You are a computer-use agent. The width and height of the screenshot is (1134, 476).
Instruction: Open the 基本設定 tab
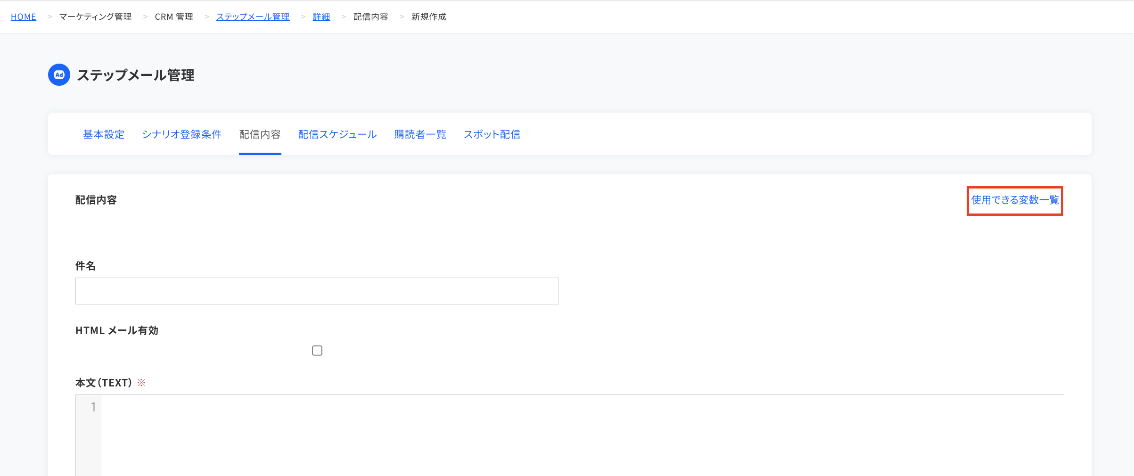click(x=104, y=134)
